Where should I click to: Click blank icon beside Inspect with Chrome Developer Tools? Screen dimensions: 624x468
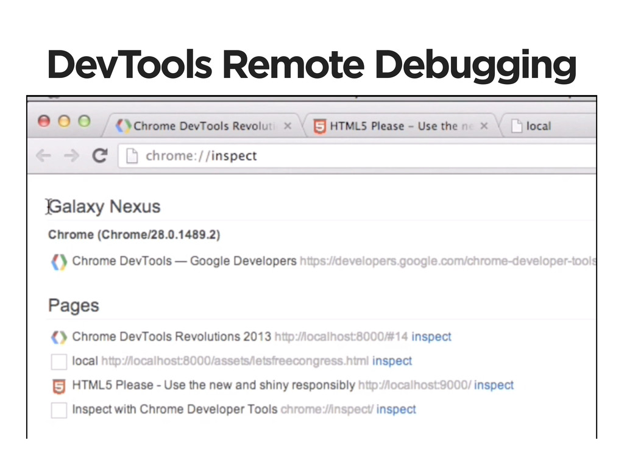coord(58,410)
